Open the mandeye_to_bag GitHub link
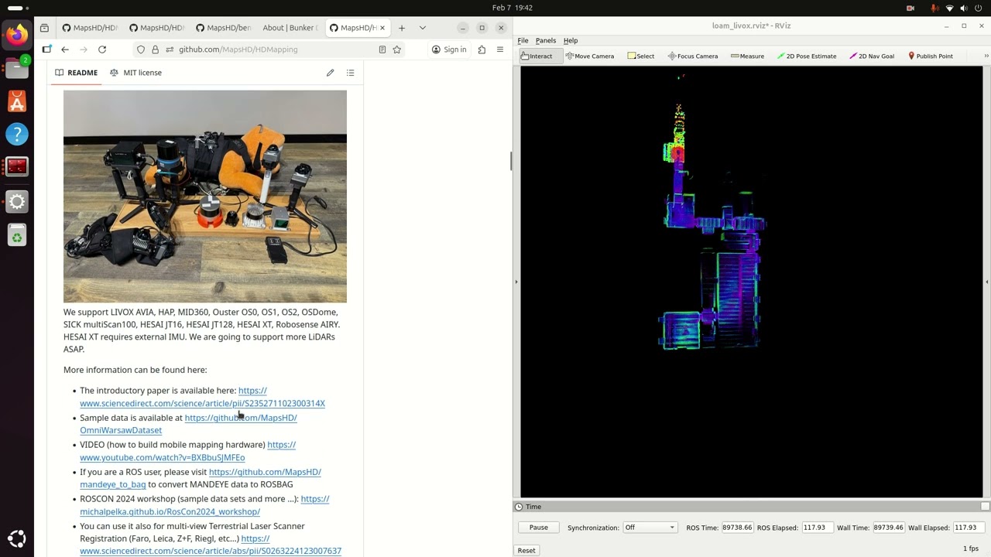Viewport: 991px width, 557px height. tap(201, 478)
